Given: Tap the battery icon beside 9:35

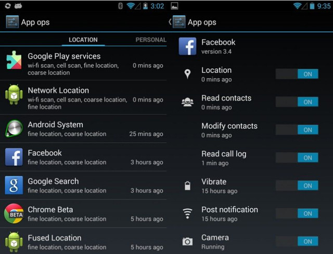Looking at the screenshot, I should (312, 6).
